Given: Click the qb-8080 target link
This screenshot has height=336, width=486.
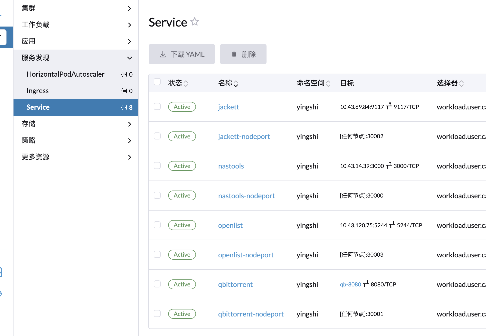Looking at the screenshot, I should (x=350, y=284).
